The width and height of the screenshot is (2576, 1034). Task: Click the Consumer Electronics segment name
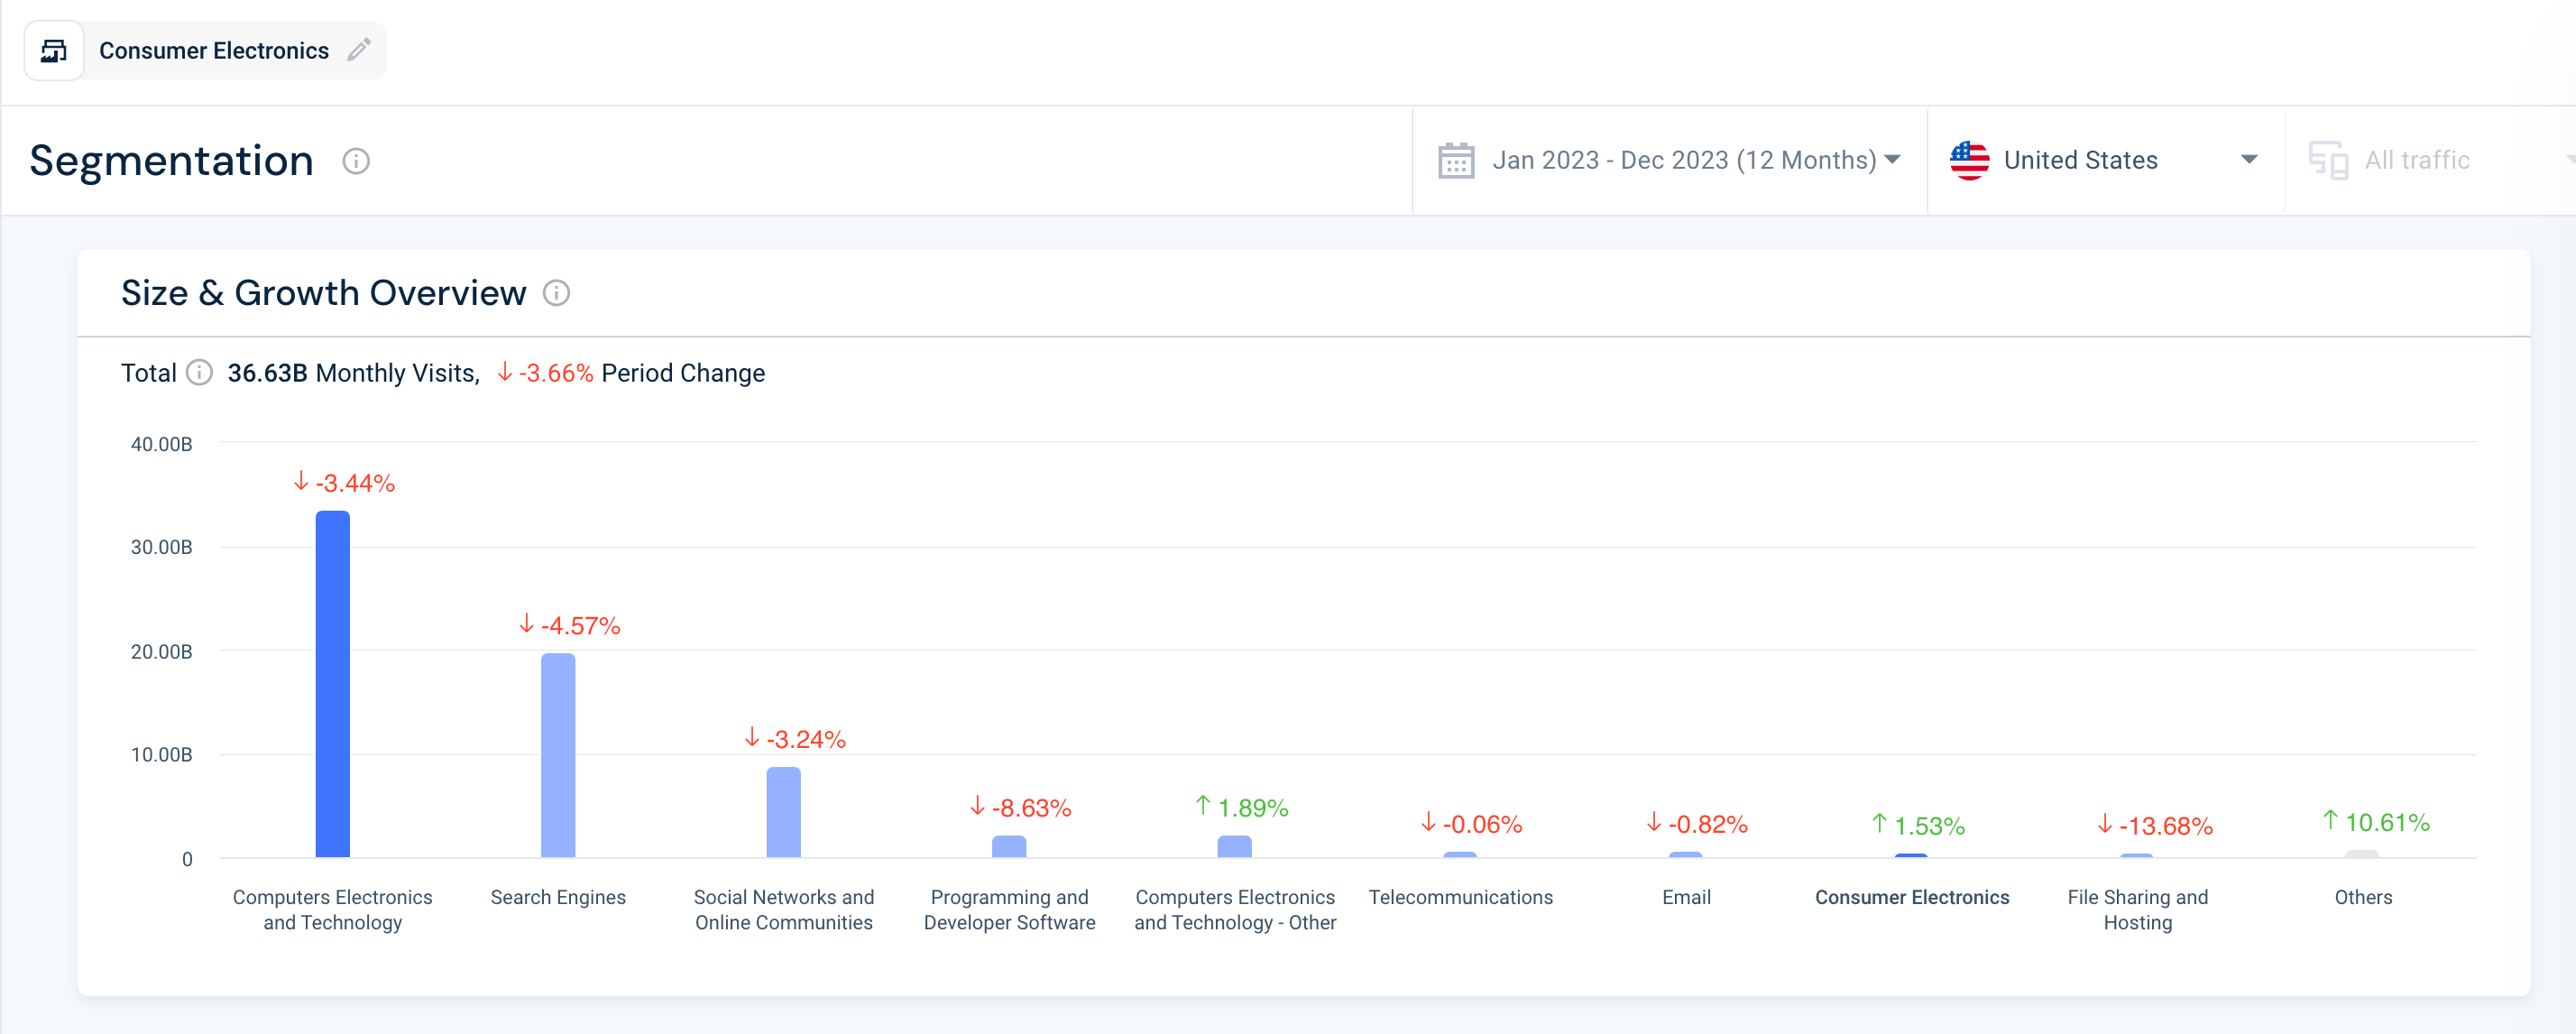213,49
